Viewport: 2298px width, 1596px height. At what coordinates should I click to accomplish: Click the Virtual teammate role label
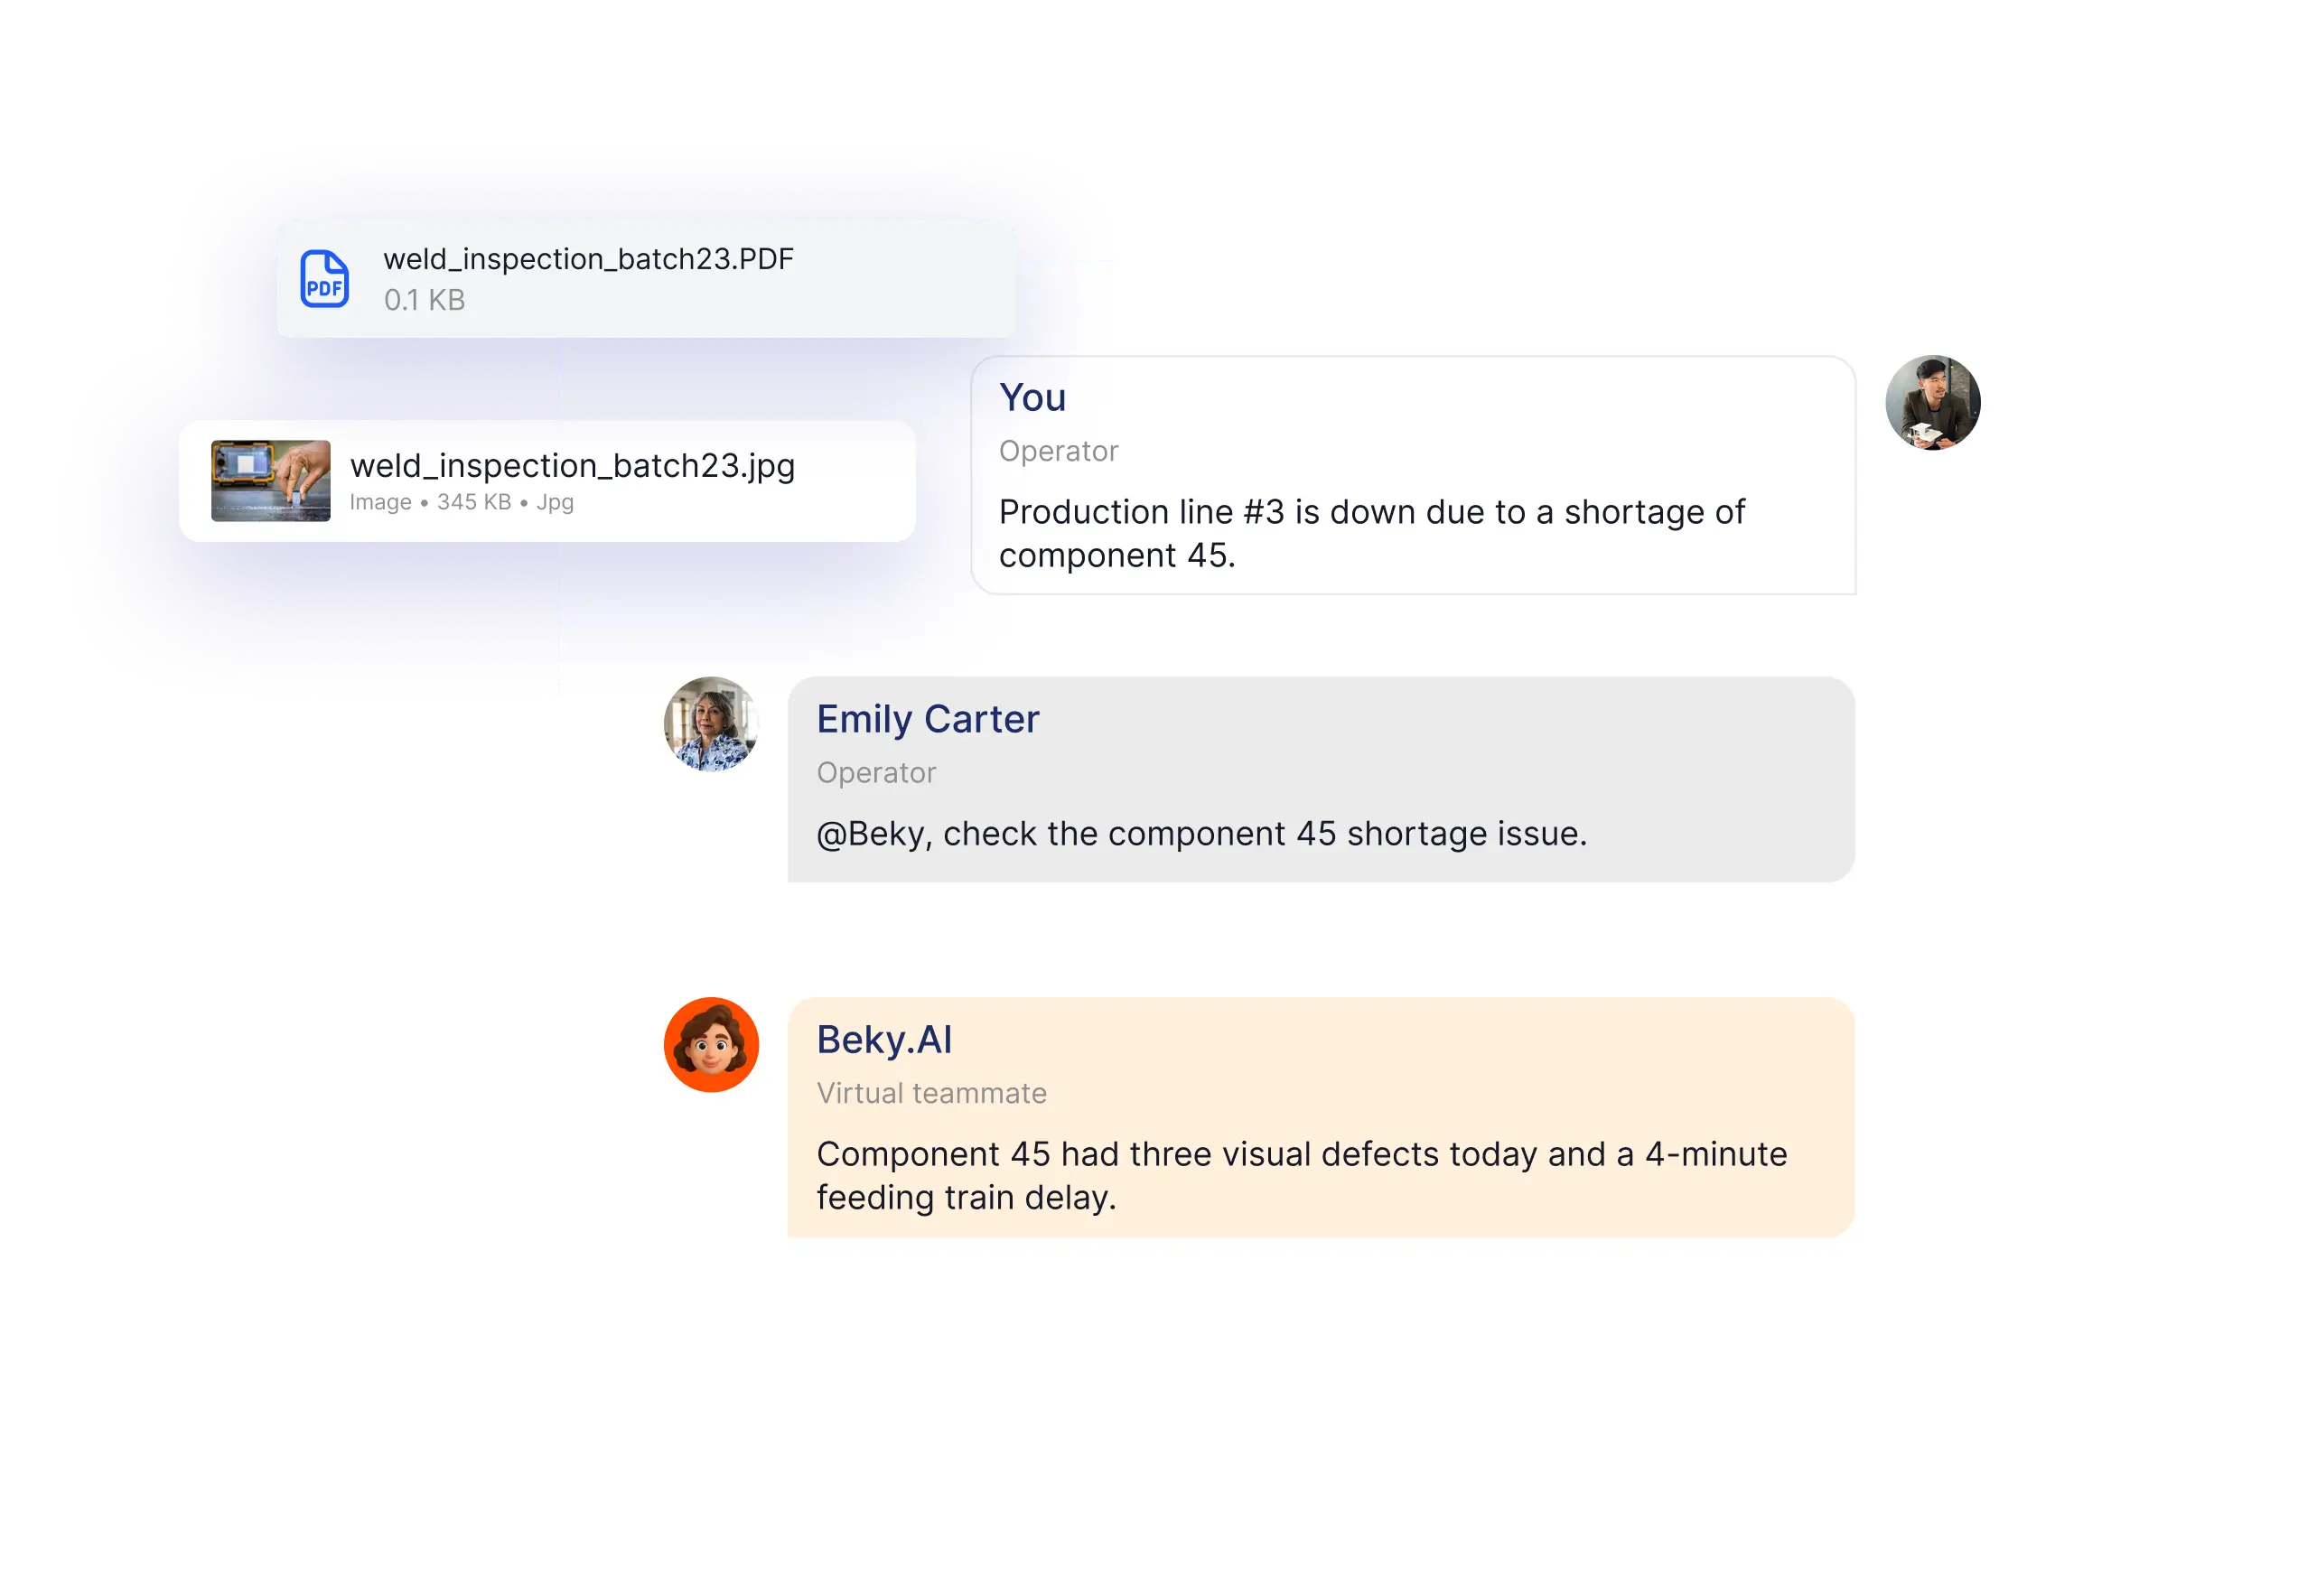931,1093
